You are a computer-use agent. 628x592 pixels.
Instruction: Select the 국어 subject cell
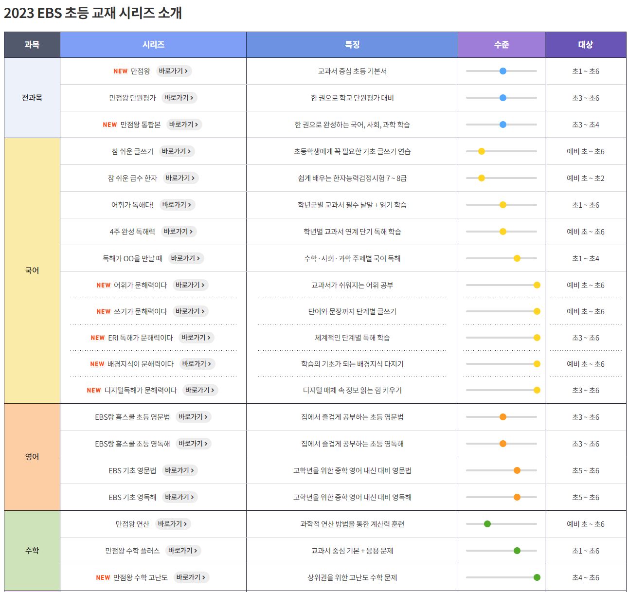32,270
